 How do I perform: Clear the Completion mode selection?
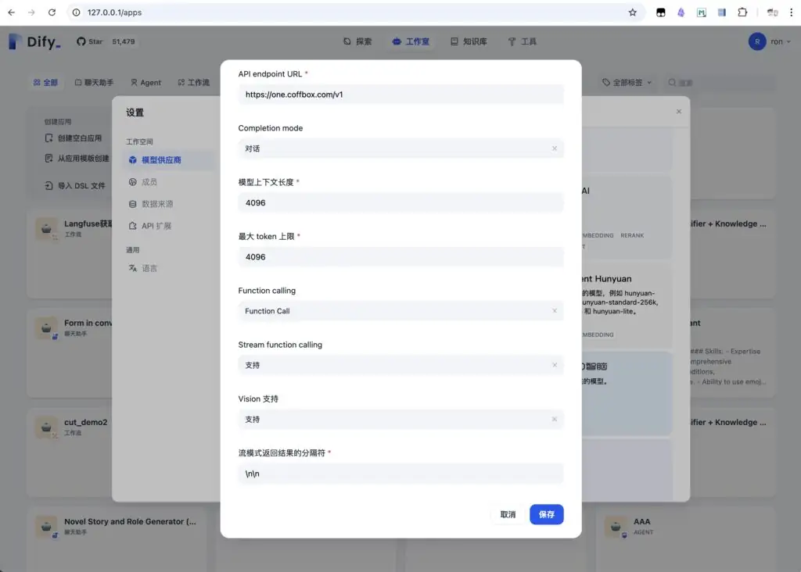pyautogui.click(x=555, y=148)
